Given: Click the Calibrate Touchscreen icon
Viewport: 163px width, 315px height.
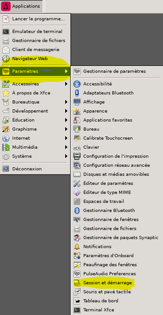Looking at the screenshot, I should tap(77, 138).
